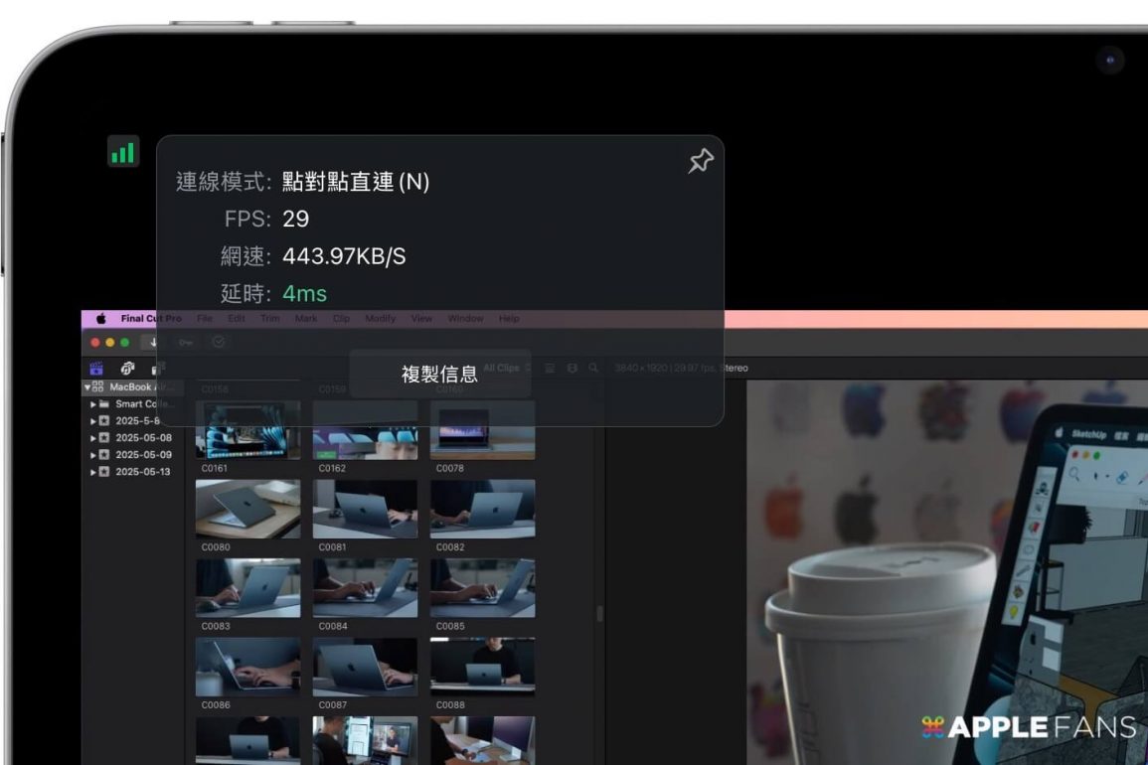Expand the Smart Collections folder
Screen dimensions: 1148x765
click(94, 404)
